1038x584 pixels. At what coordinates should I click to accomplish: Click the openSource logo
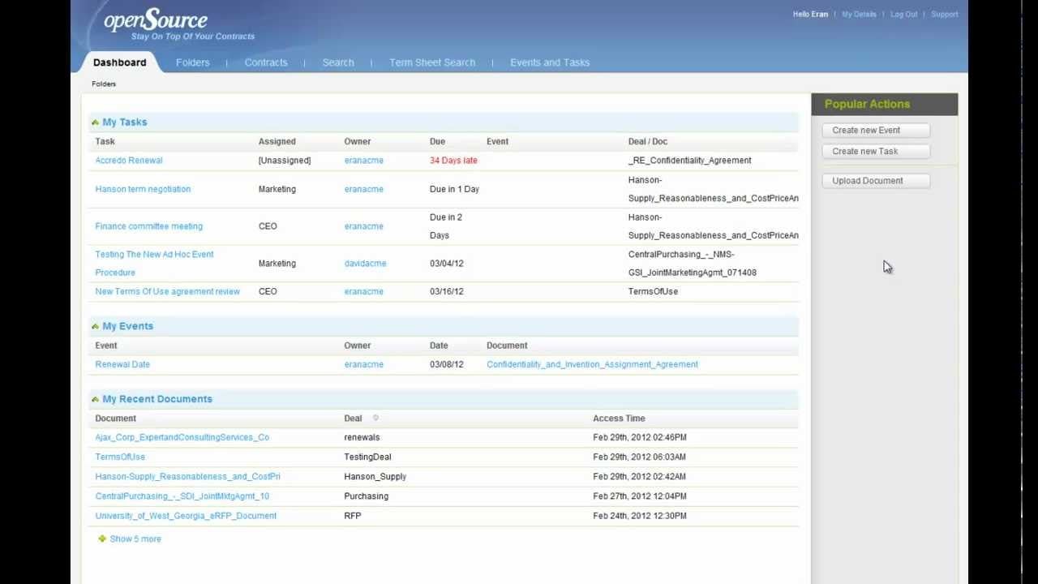pos(154,21)
